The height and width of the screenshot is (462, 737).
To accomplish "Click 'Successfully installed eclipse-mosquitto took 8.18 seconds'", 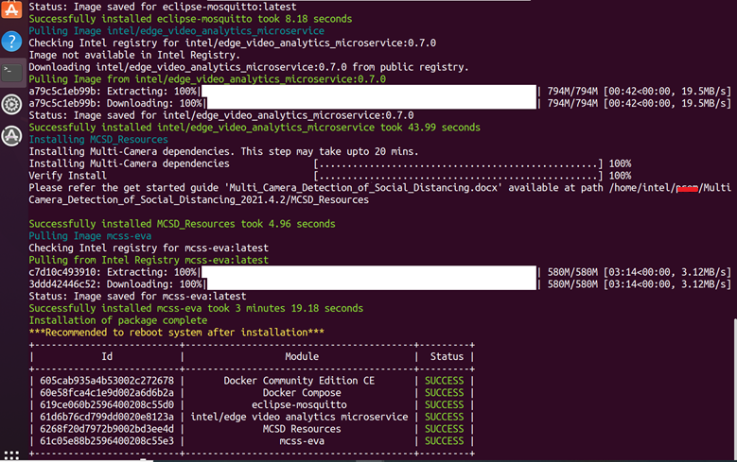I will pos(190,19).
